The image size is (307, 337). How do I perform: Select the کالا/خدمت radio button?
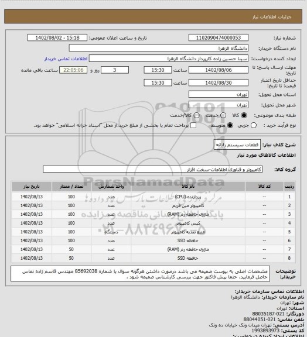[x=196, y=115]
